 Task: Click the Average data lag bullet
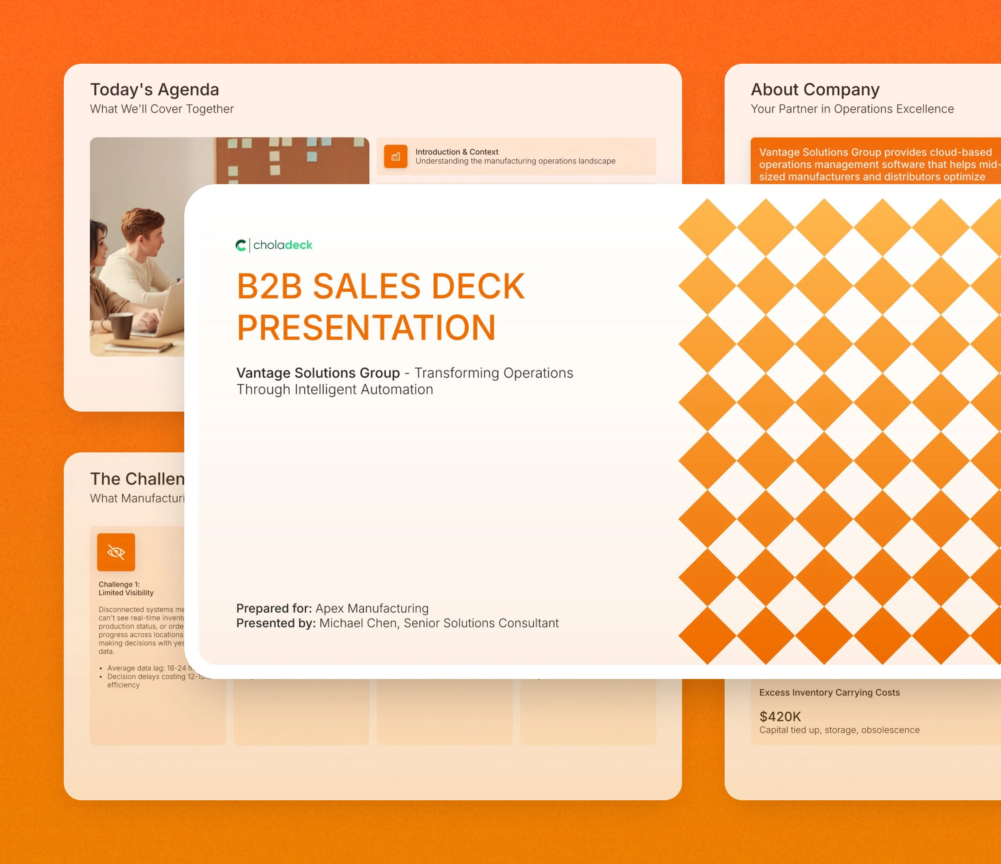coord(146,668)
